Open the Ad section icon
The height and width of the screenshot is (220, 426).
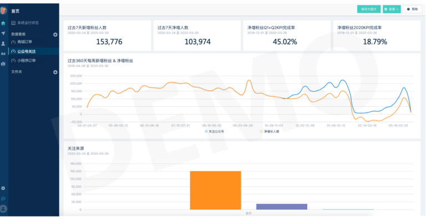point(3,54)
